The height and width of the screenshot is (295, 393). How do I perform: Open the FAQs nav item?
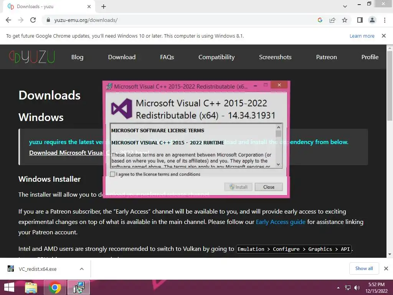167,57
